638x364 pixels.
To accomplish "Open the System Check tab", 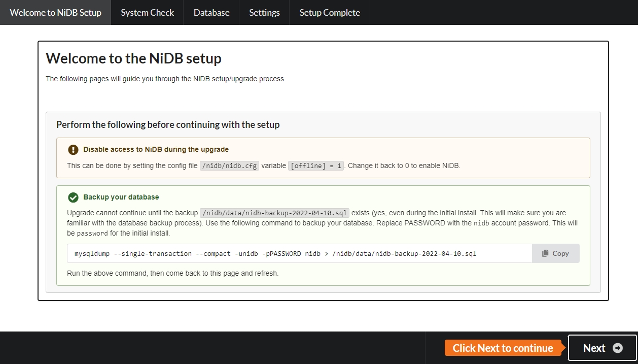I will 147,13.
